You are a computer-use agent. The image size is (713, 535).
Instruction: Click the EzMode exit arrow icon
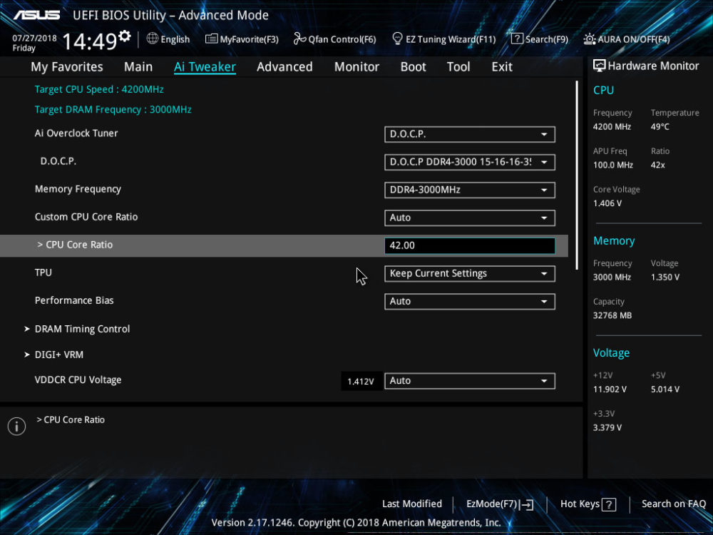527,504
